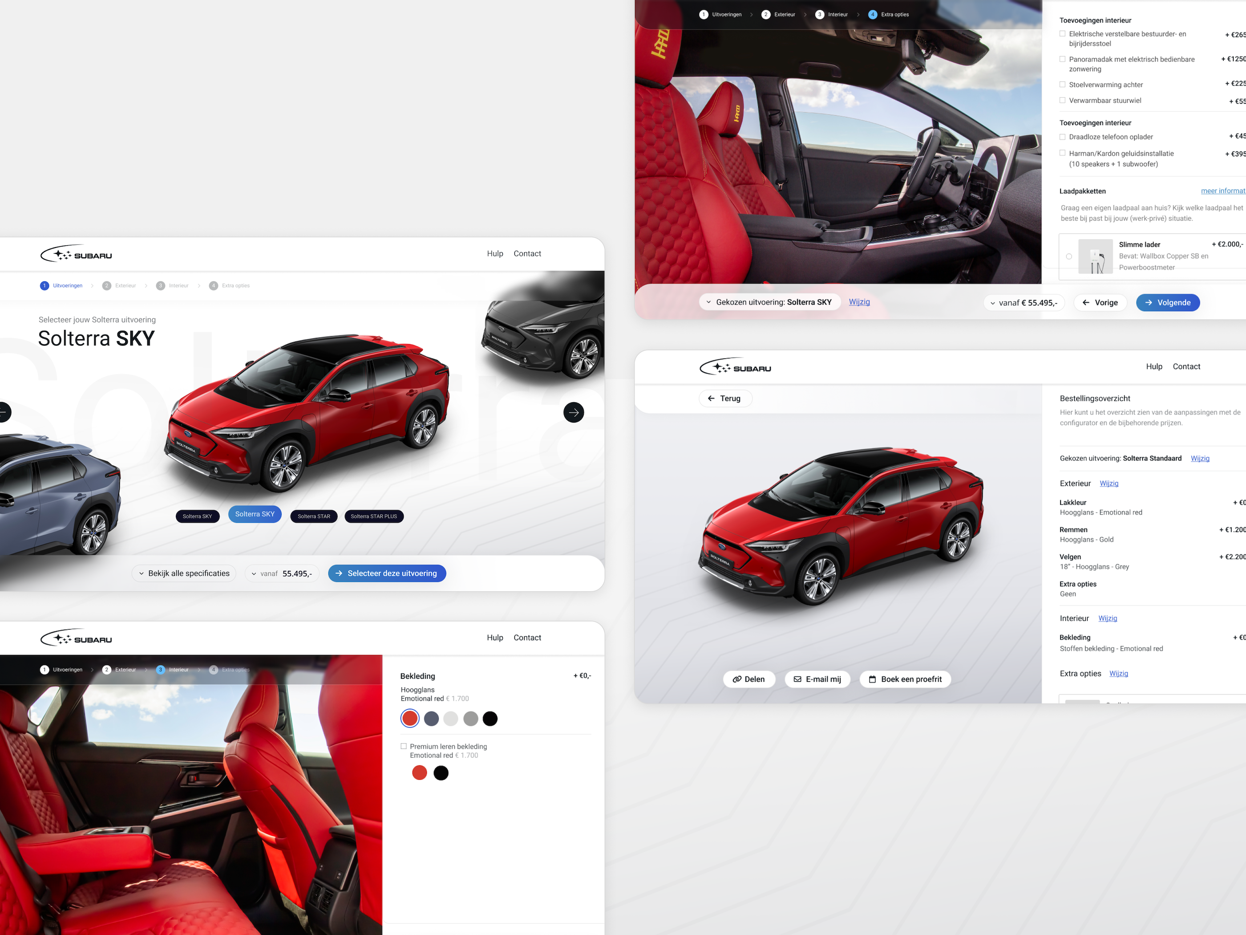Expand the vanaf 55.495,- price dropdown in the Solterra SKY selection window
1246x935 pixels.
(282, 573)
